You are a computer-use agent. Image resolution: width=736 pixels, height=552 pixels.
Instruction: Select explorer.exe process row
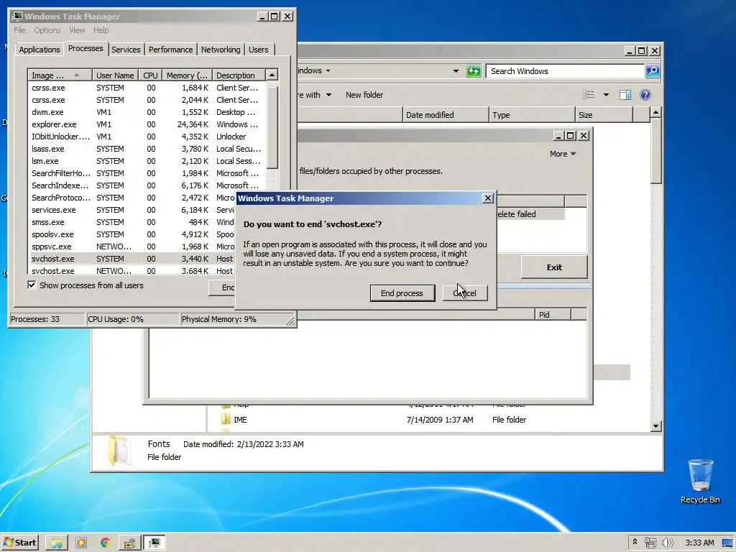click(147, 124)
